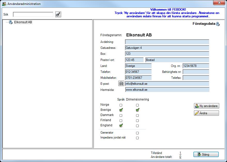Click the E-post field info@elkonsult.se
227x162 pixels.
167,84
